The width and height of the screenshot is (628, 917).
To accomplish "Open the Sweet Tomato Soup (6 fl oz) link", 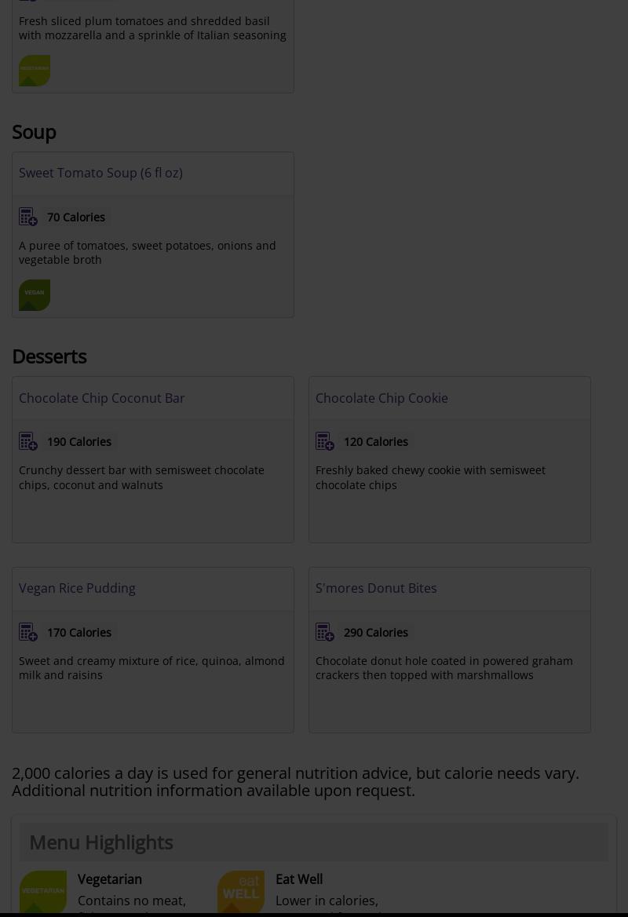I will click(x=100, y=173).
